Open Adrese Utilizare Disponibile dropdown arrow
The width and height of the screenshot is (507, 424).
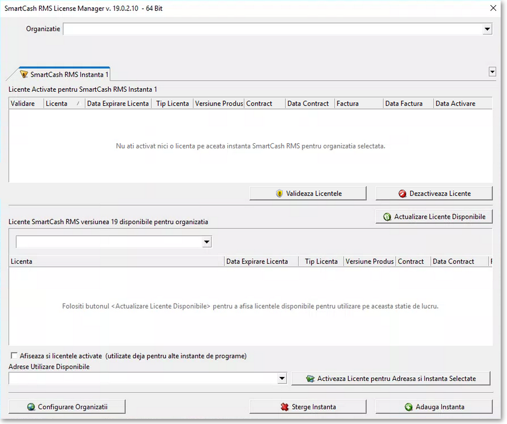[x=282, y=378]
